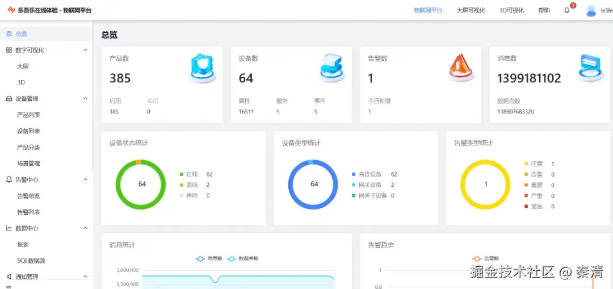This screenshot has width=613, height=289.
Task: Click the 告警中心 bell icon
Action: tap(9, 179)
